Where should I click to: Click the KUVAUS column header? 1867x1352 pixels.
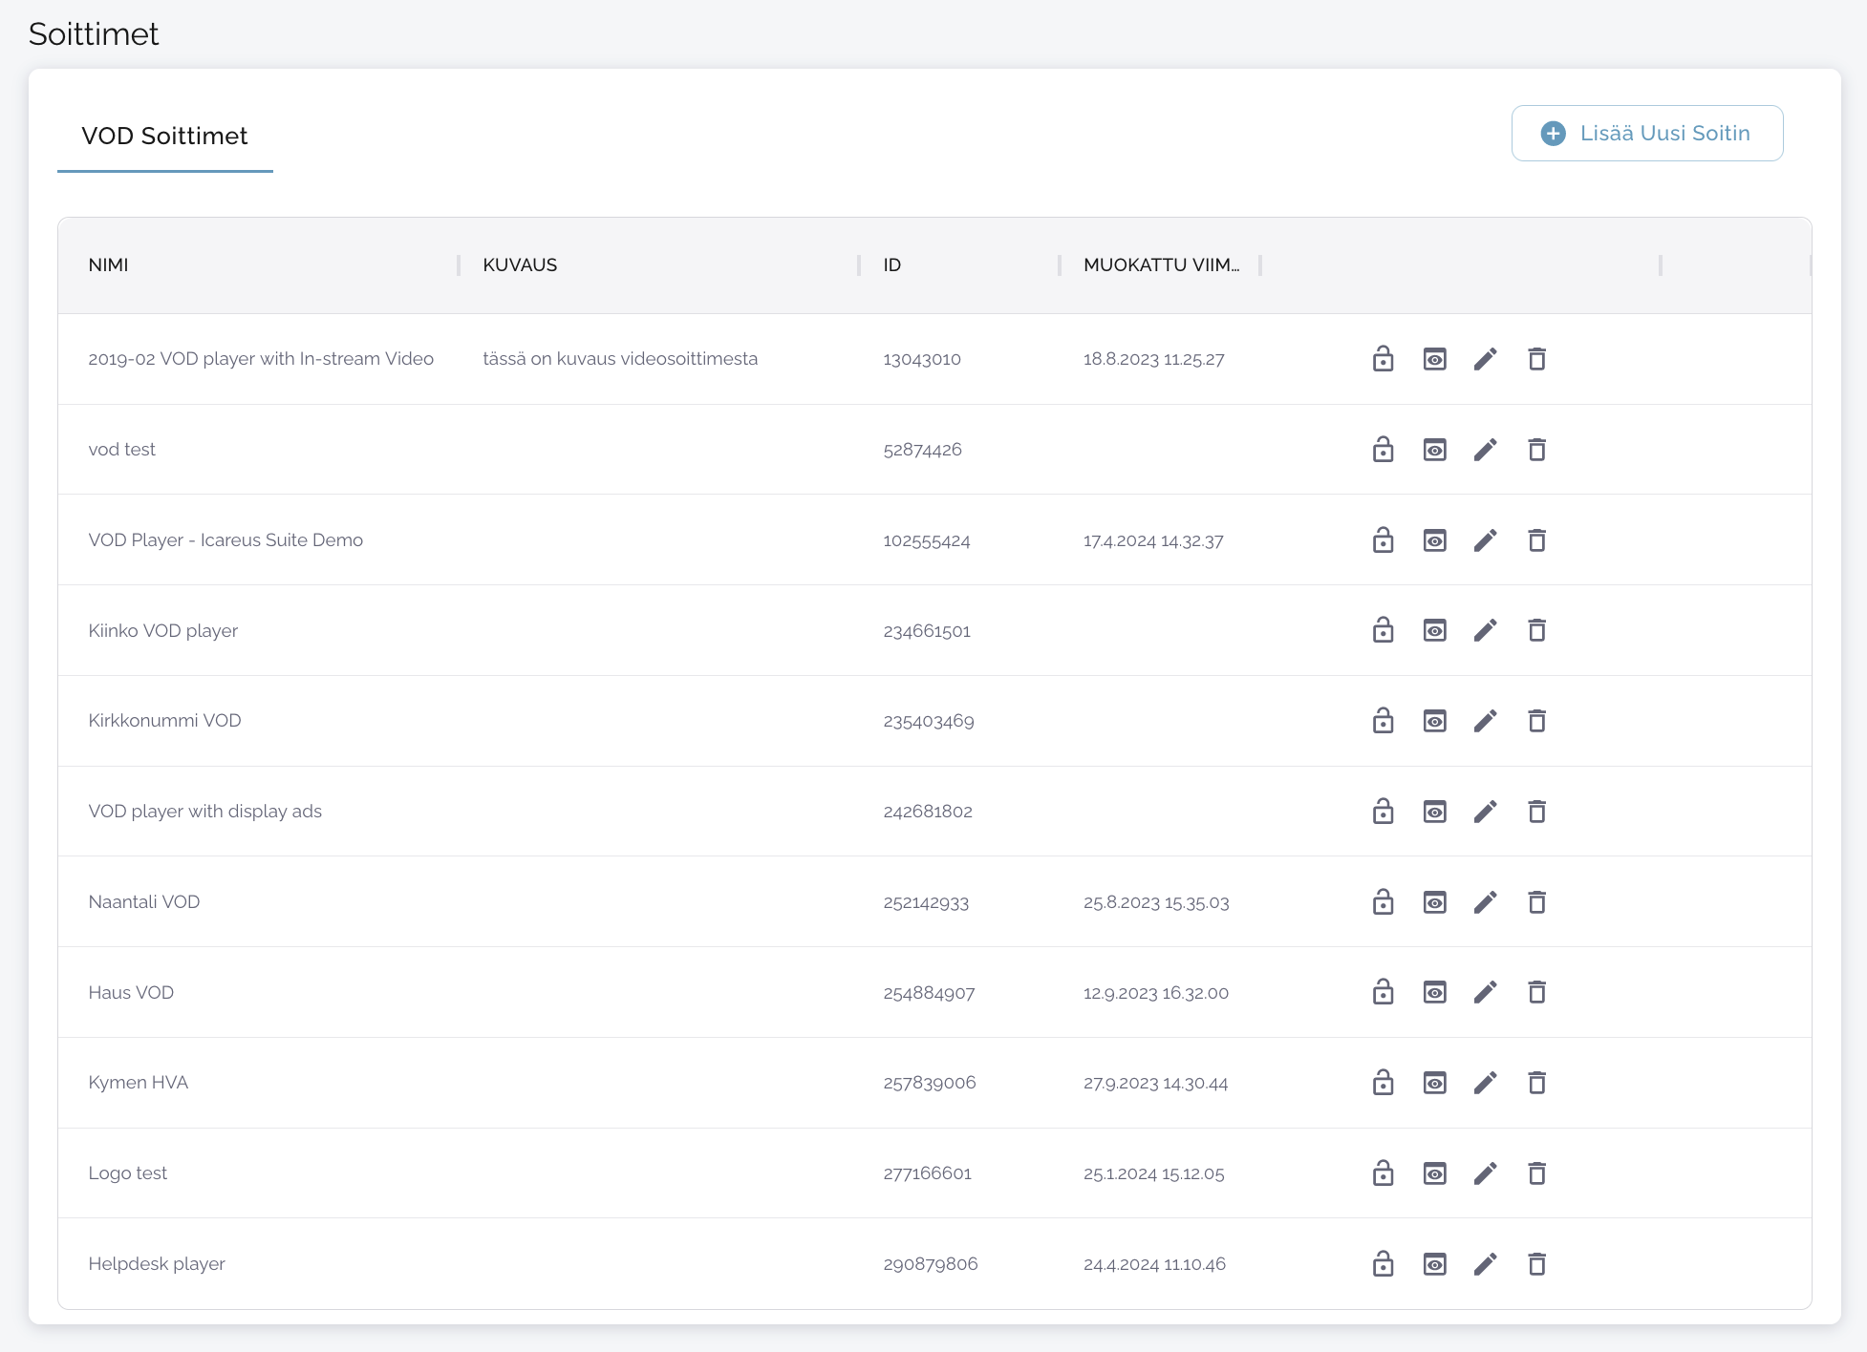pos(519,265)
